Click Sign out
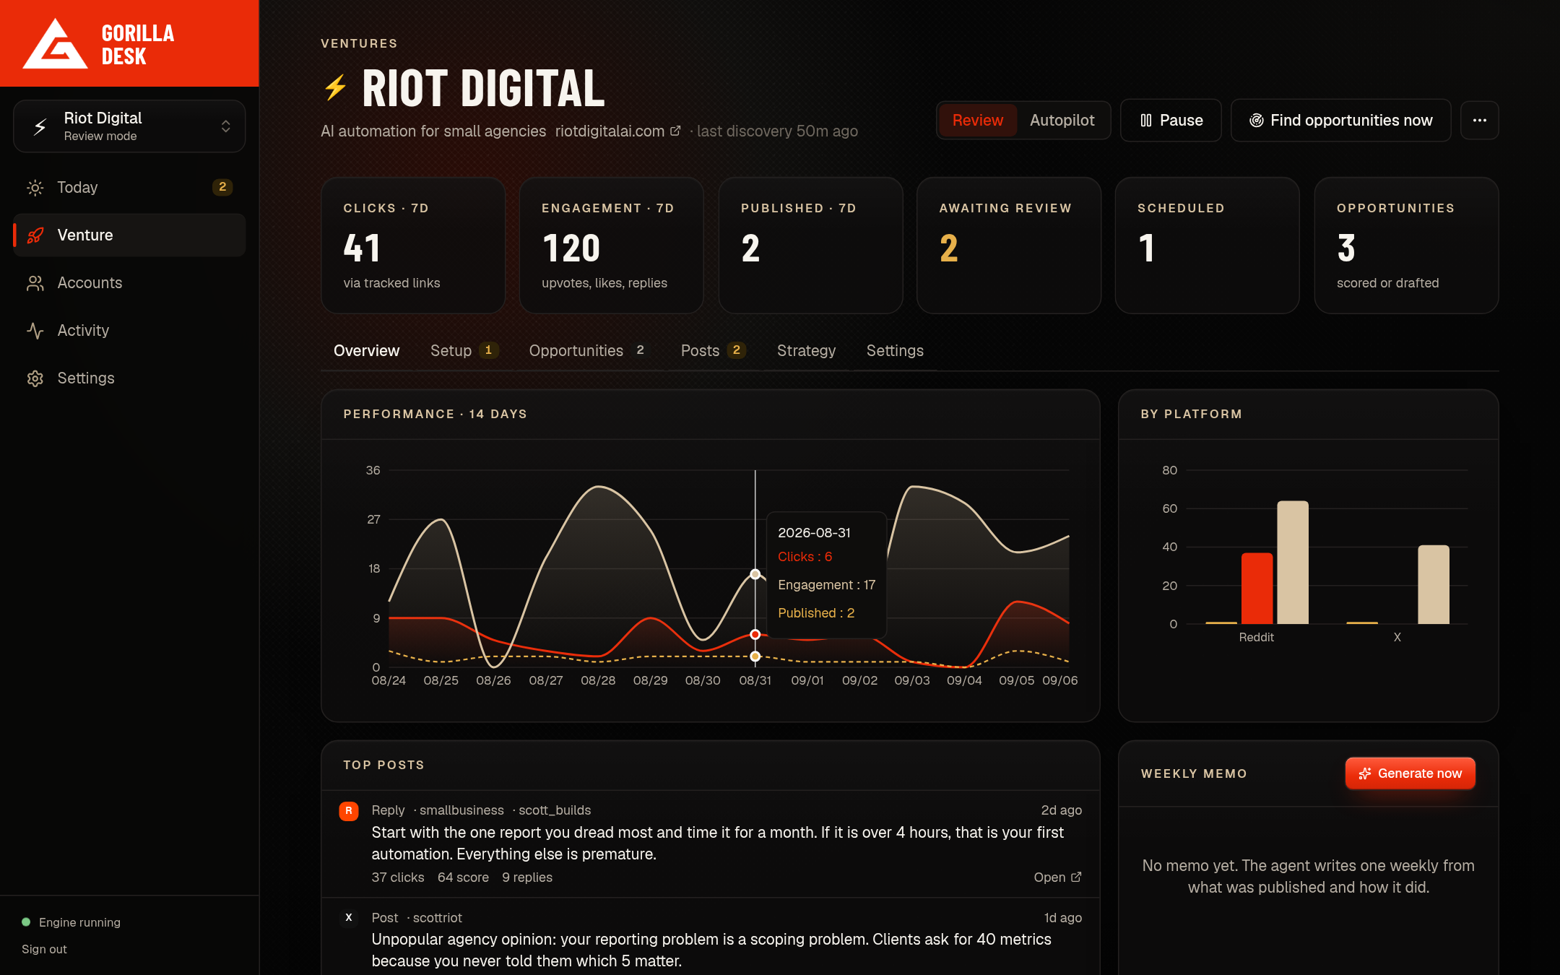1560x975 pixels. tap(44, 949)
